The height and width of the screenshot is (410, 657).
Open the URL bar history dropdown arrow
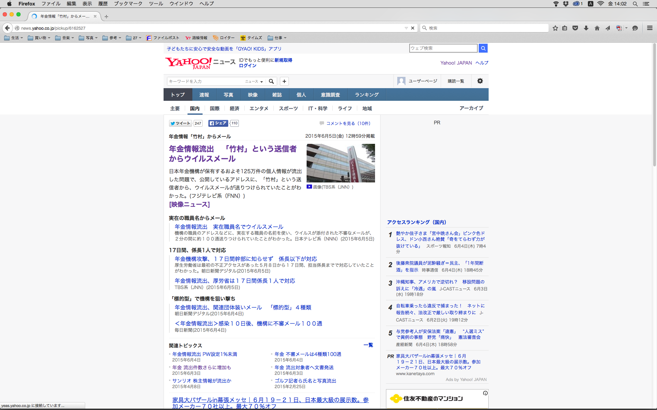tap(406, 28)
